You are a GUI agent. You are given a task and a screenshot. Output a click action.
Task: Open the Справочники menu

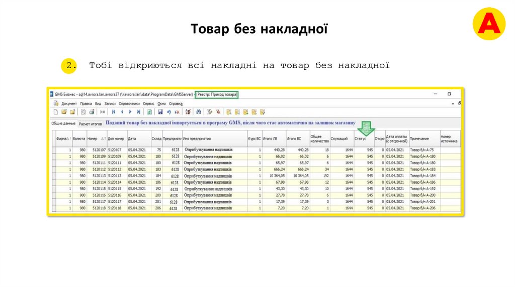point(129,103)
